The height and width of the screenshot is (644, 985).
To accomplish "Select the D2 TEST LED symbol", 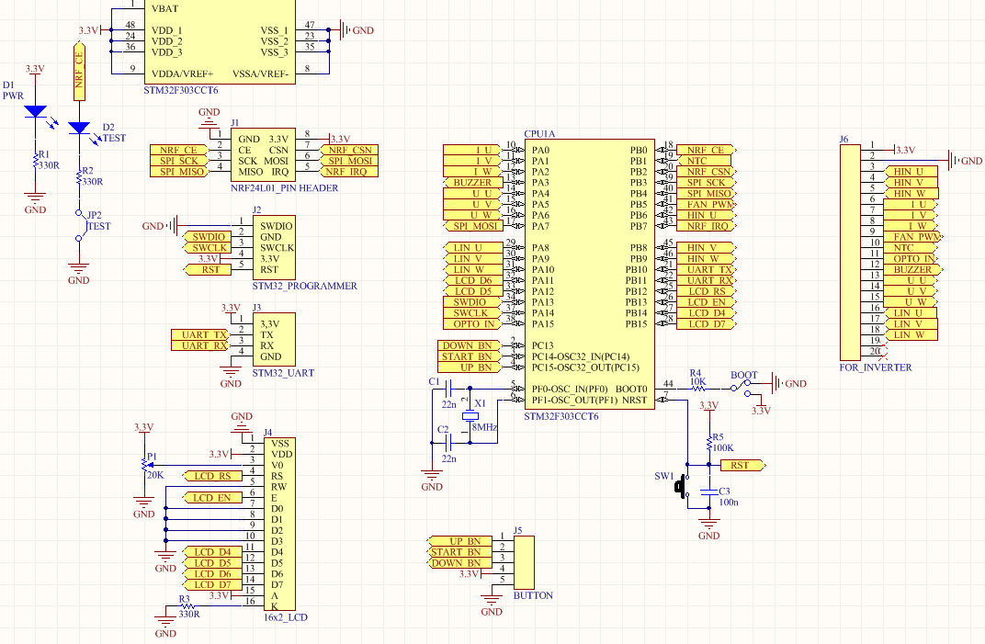I will coord(78,128).
